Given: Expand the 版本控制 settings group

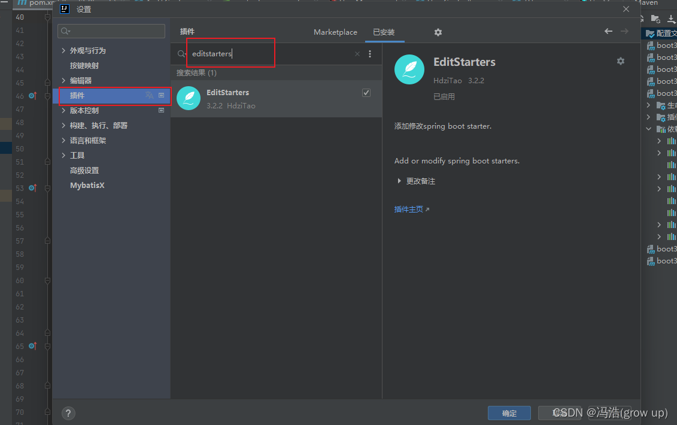Looking at the screenshot, I should [63, 111].
